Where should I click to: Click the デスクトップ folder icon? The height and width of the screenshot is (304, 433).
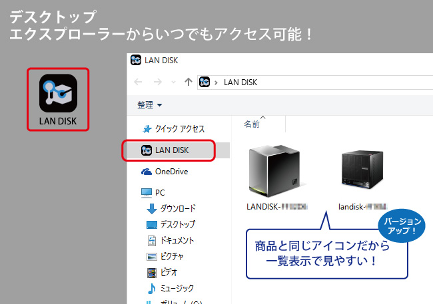pos(152,225)
